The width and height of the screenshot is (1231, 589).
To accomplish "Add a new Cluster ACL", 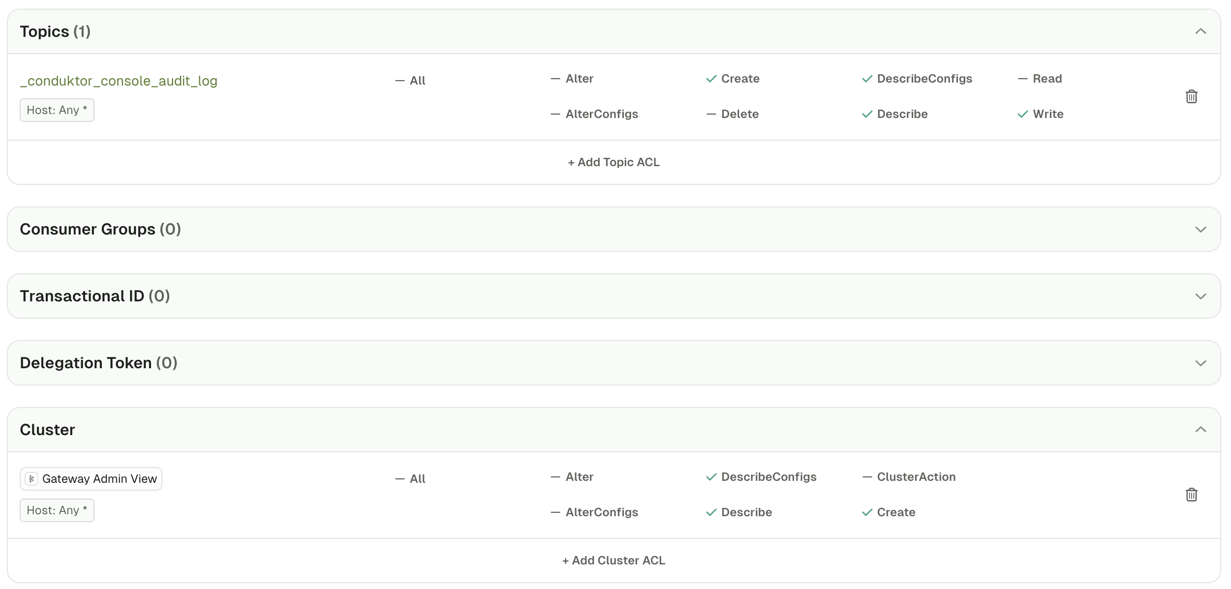I will click(x=614, y=560).
